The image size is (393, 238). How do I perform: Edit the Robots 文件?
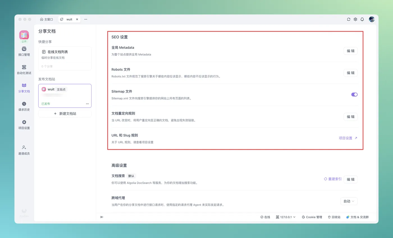click(351, 73)
